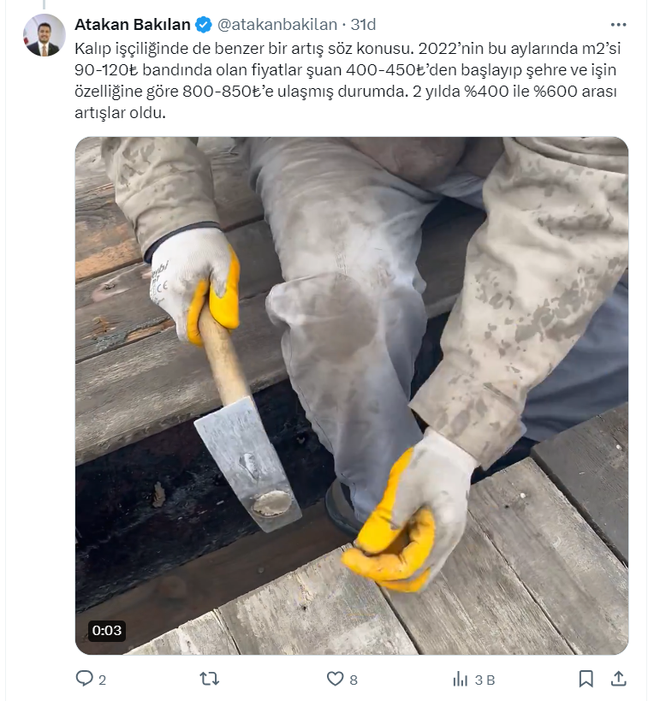The width and height of the screenshot is (660, 701).
Task: Open view analytics bar chart icon
Action: coord(461,680)
